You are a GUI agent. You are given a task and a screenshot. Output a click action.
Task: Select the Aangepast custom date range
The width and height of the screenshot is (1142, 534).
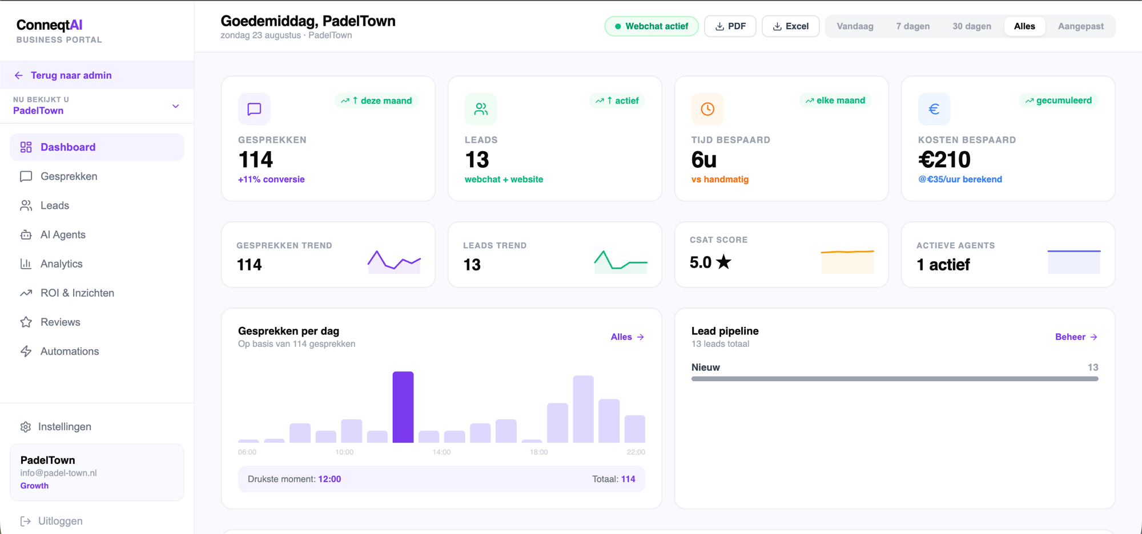1080,26
